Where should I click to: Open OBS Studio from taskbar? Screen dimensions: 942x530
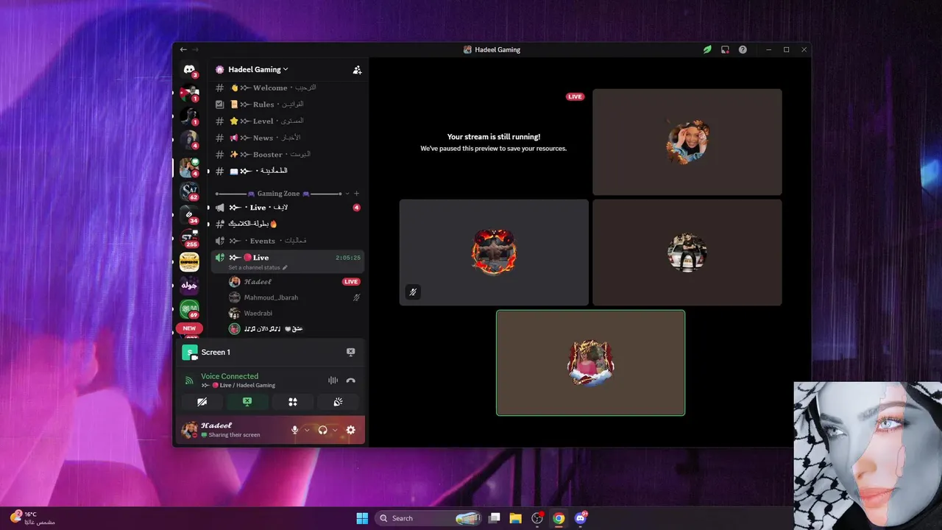pos(537,518)
